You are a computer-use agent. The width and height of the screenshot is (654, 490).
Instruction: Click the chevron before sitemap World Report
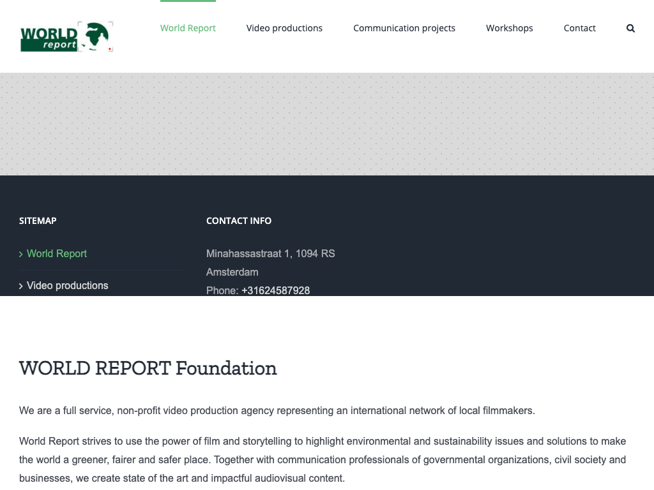[x=21, y=254]
